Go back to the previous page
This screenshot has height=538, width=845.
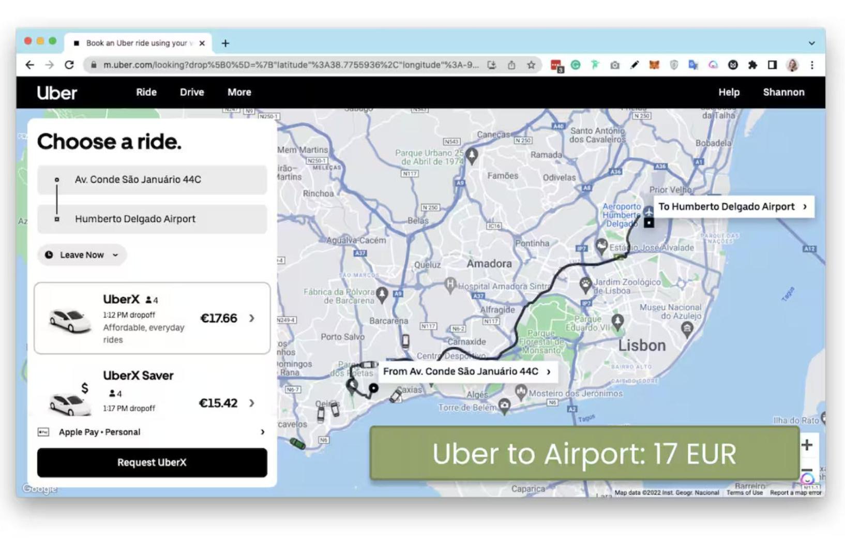[x=30, y=65]
